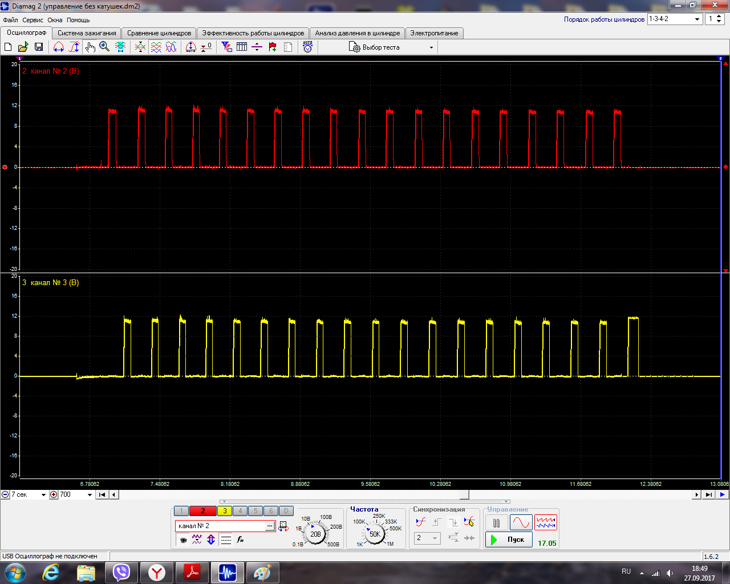Click the AUTO voltmeter icon

[308, 47]
